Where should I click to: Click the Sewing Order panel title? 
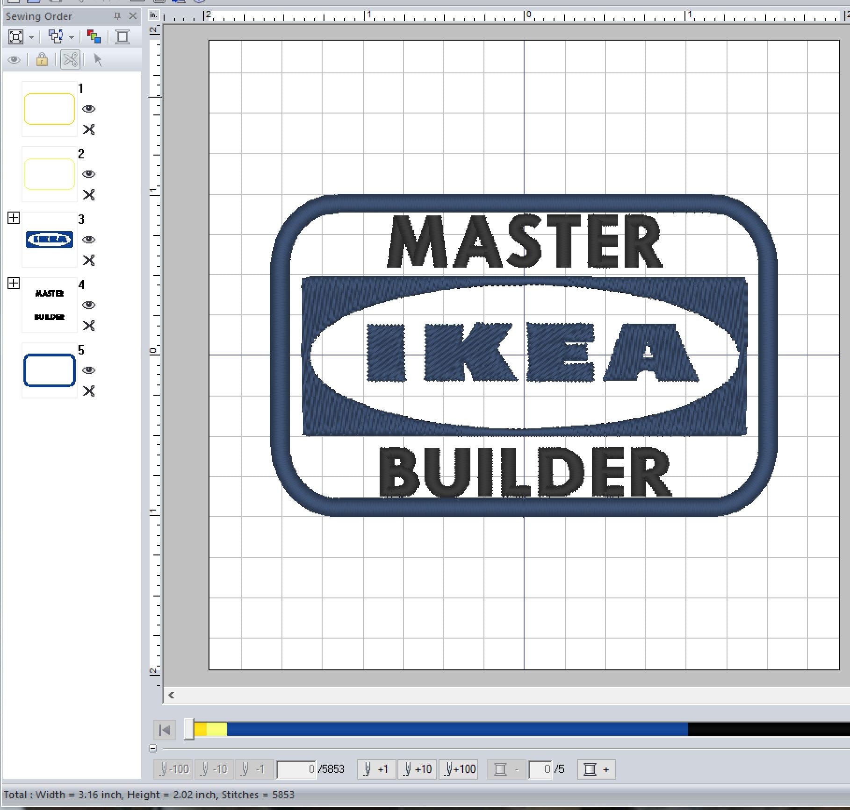tap(39, 16)
